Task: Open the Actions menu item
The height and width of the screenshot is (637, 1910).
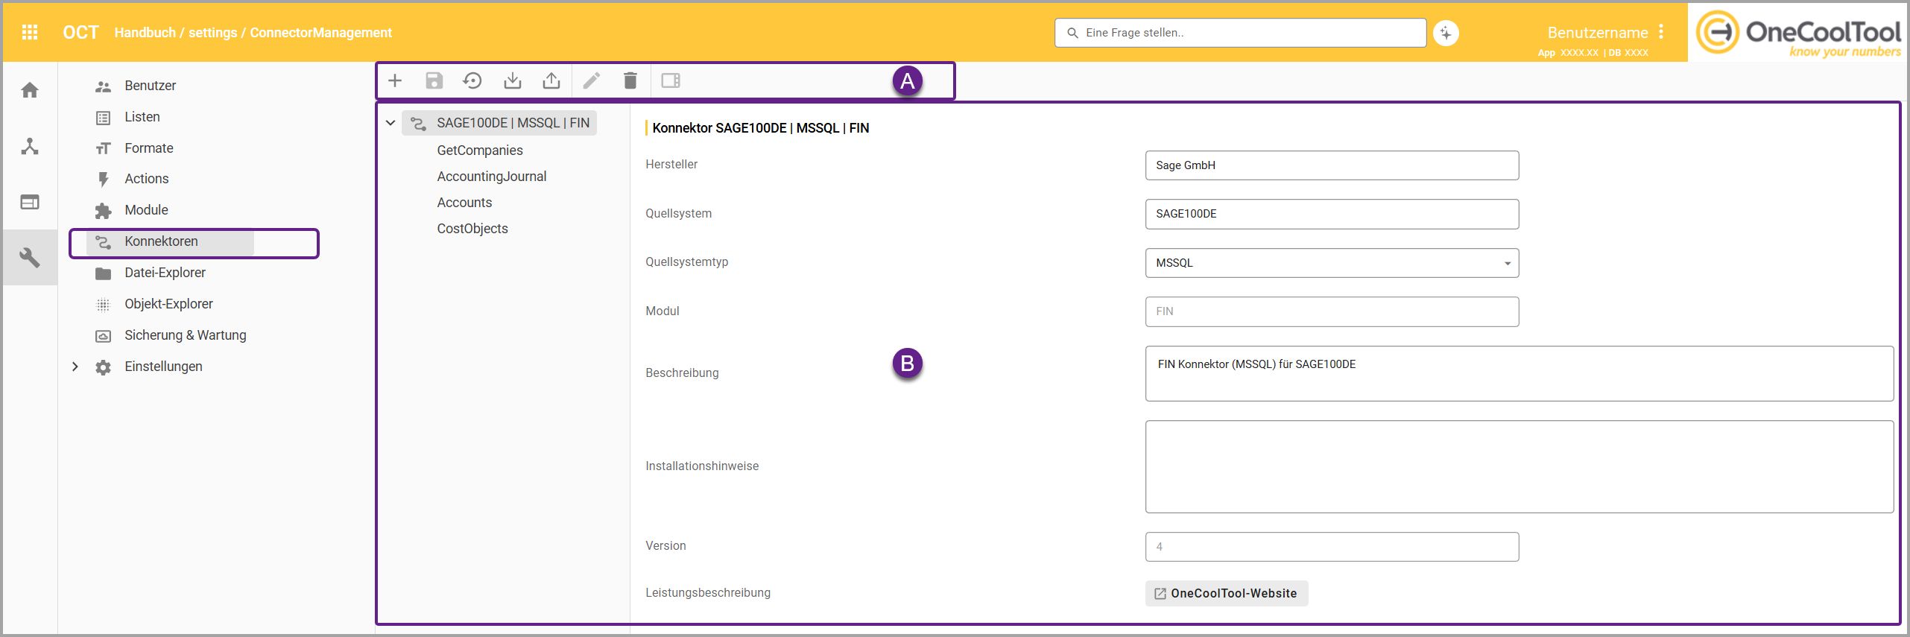Action: (x=147, y=179)
